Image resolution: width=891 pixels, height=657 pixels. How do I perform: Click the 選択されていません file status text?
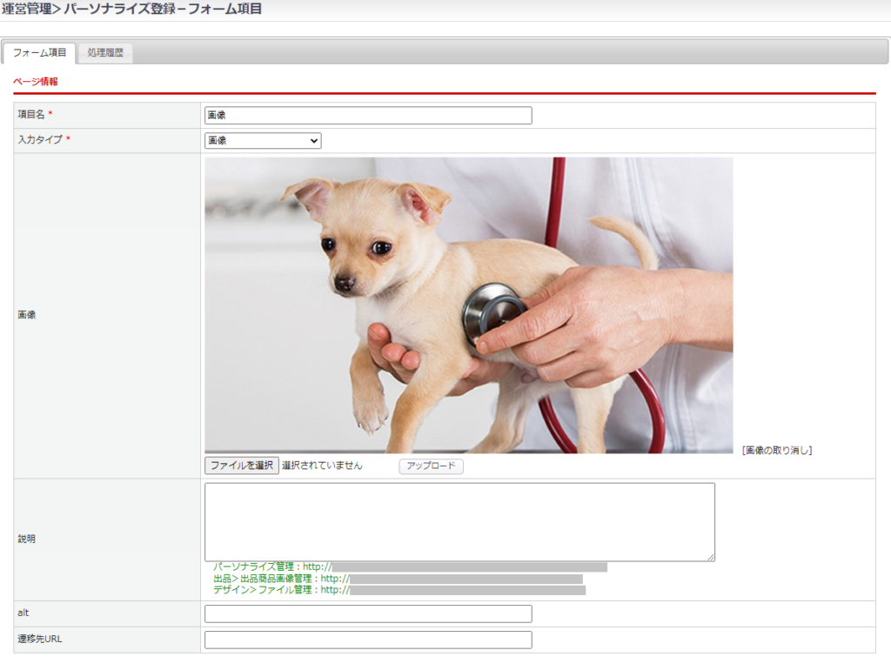[x=322, y=466]
